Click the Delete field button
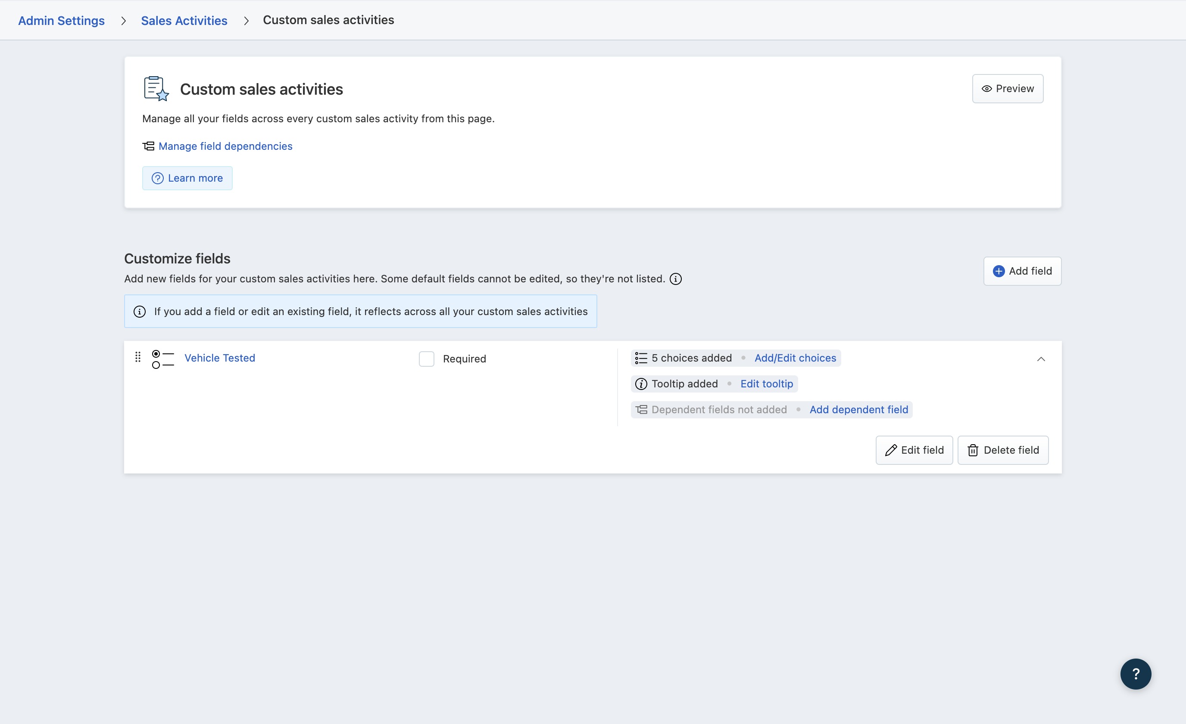 coord(1003,450)
